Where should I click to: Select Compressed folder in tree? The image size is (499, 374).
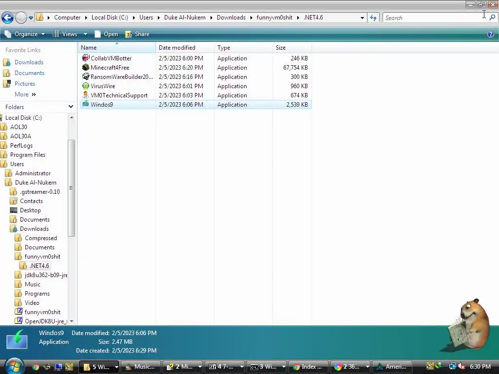pos(41,238)
